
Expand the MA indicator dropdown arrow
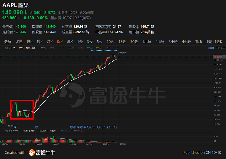(x=17, y=48)
